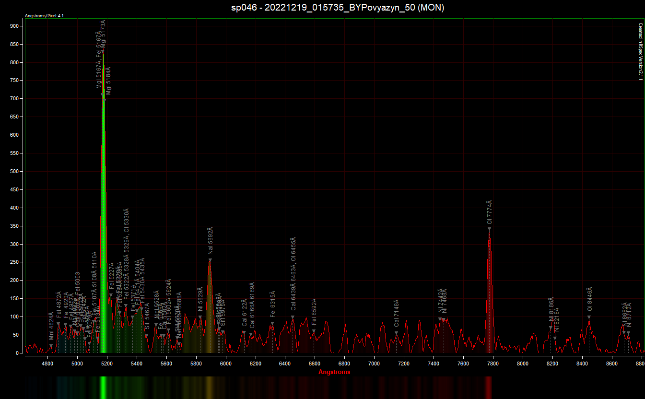Click the 5200 tick on the x-axis
645x399 pixels.
click(x=107, y=364)
